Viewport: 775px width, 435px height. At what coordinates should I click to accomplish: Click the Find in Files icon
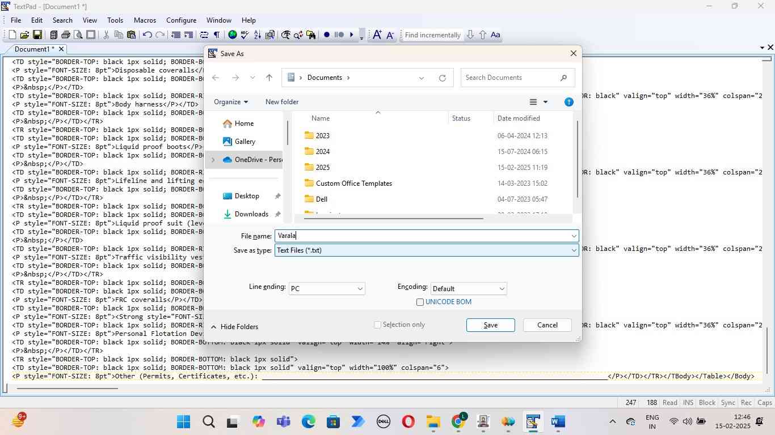(x=311, y=35)
